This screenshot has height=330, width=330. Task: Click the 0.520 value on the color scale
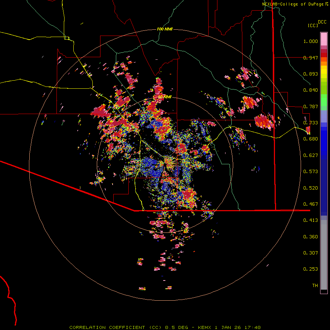coord(311,188)
